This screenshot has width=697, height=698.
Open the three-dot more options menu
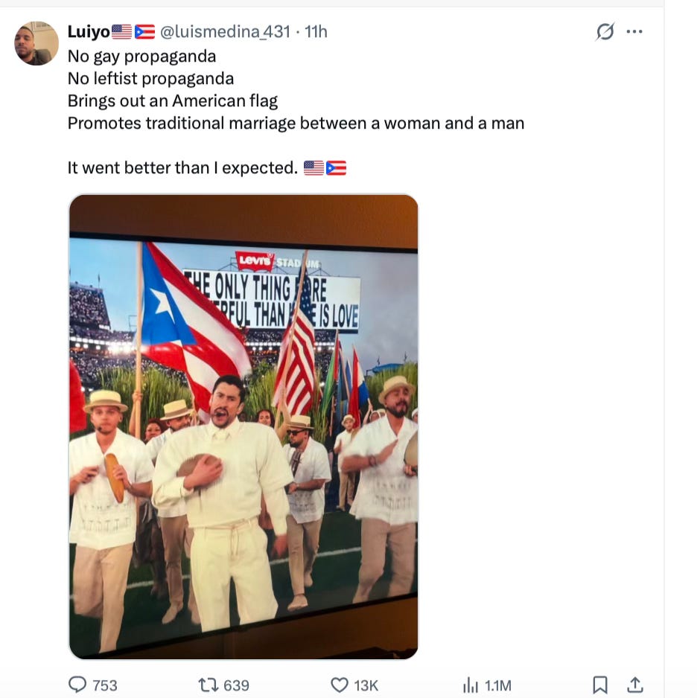[634, 31]
